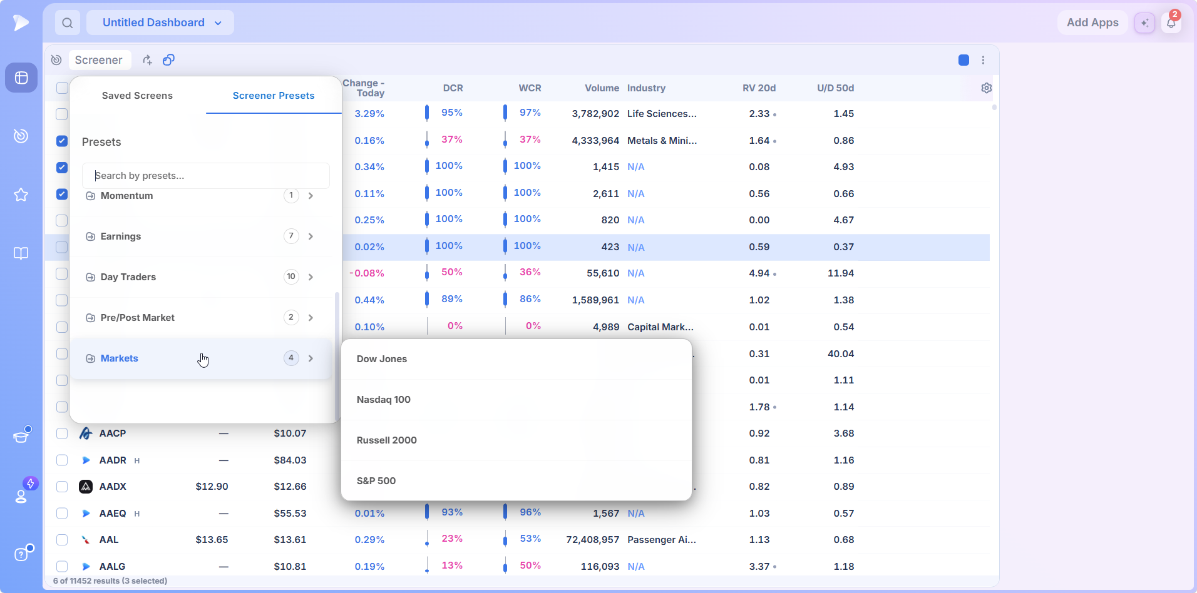1197x593 pixels.
Task: Open the Untitled Dashboard dropdown
Action: click(160, 23)
